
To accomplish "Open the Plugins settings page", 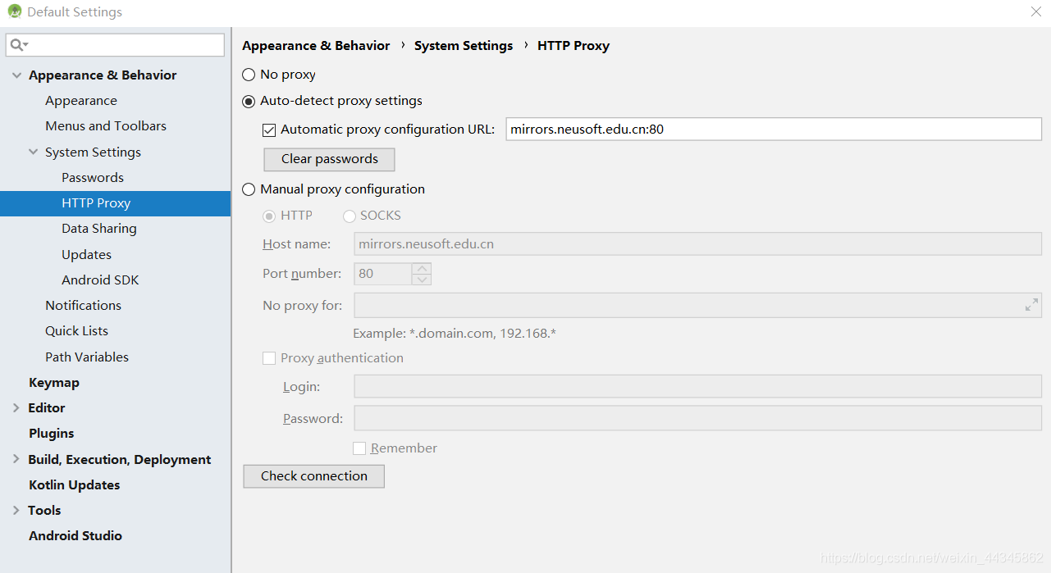I will [52, 434].
